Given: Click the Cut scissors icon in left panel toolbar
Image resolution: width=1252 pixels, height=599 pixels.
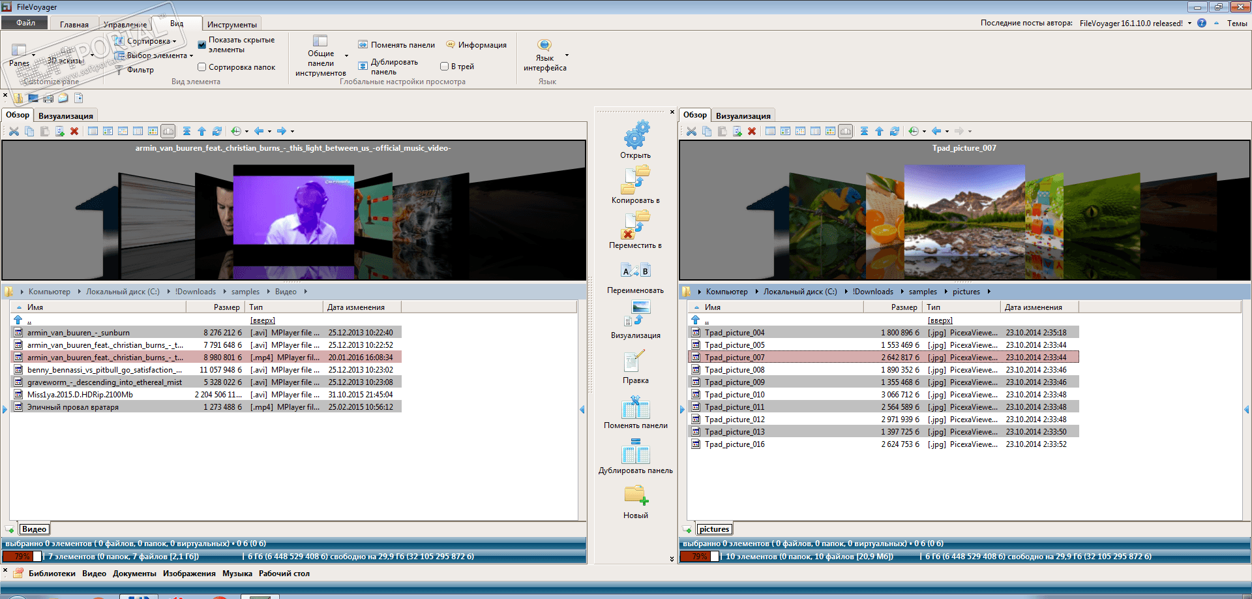Looking at the screenshot, I should [x=14, y=131].
